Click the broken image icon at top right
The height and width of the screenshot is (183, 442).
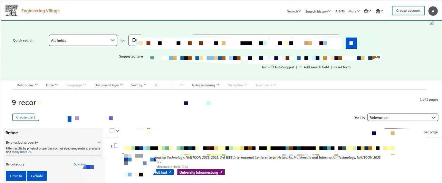coord(432,23)
